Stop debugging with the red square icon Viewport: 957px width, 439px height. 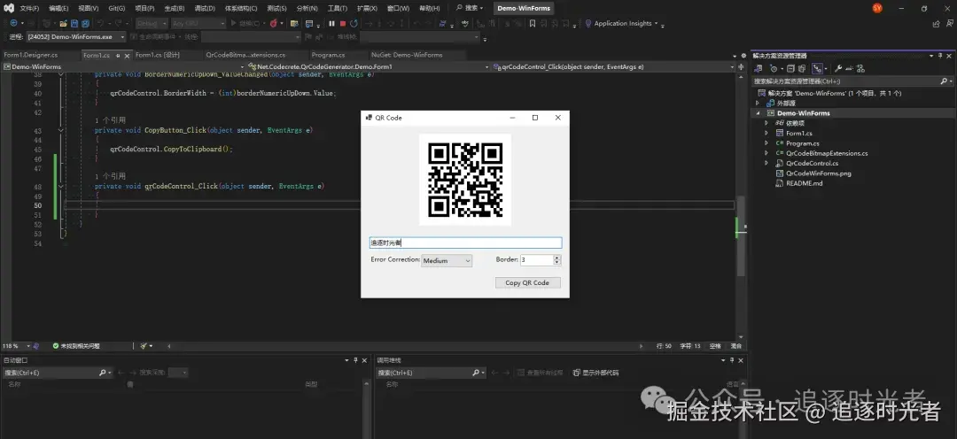tap(342, 23)
